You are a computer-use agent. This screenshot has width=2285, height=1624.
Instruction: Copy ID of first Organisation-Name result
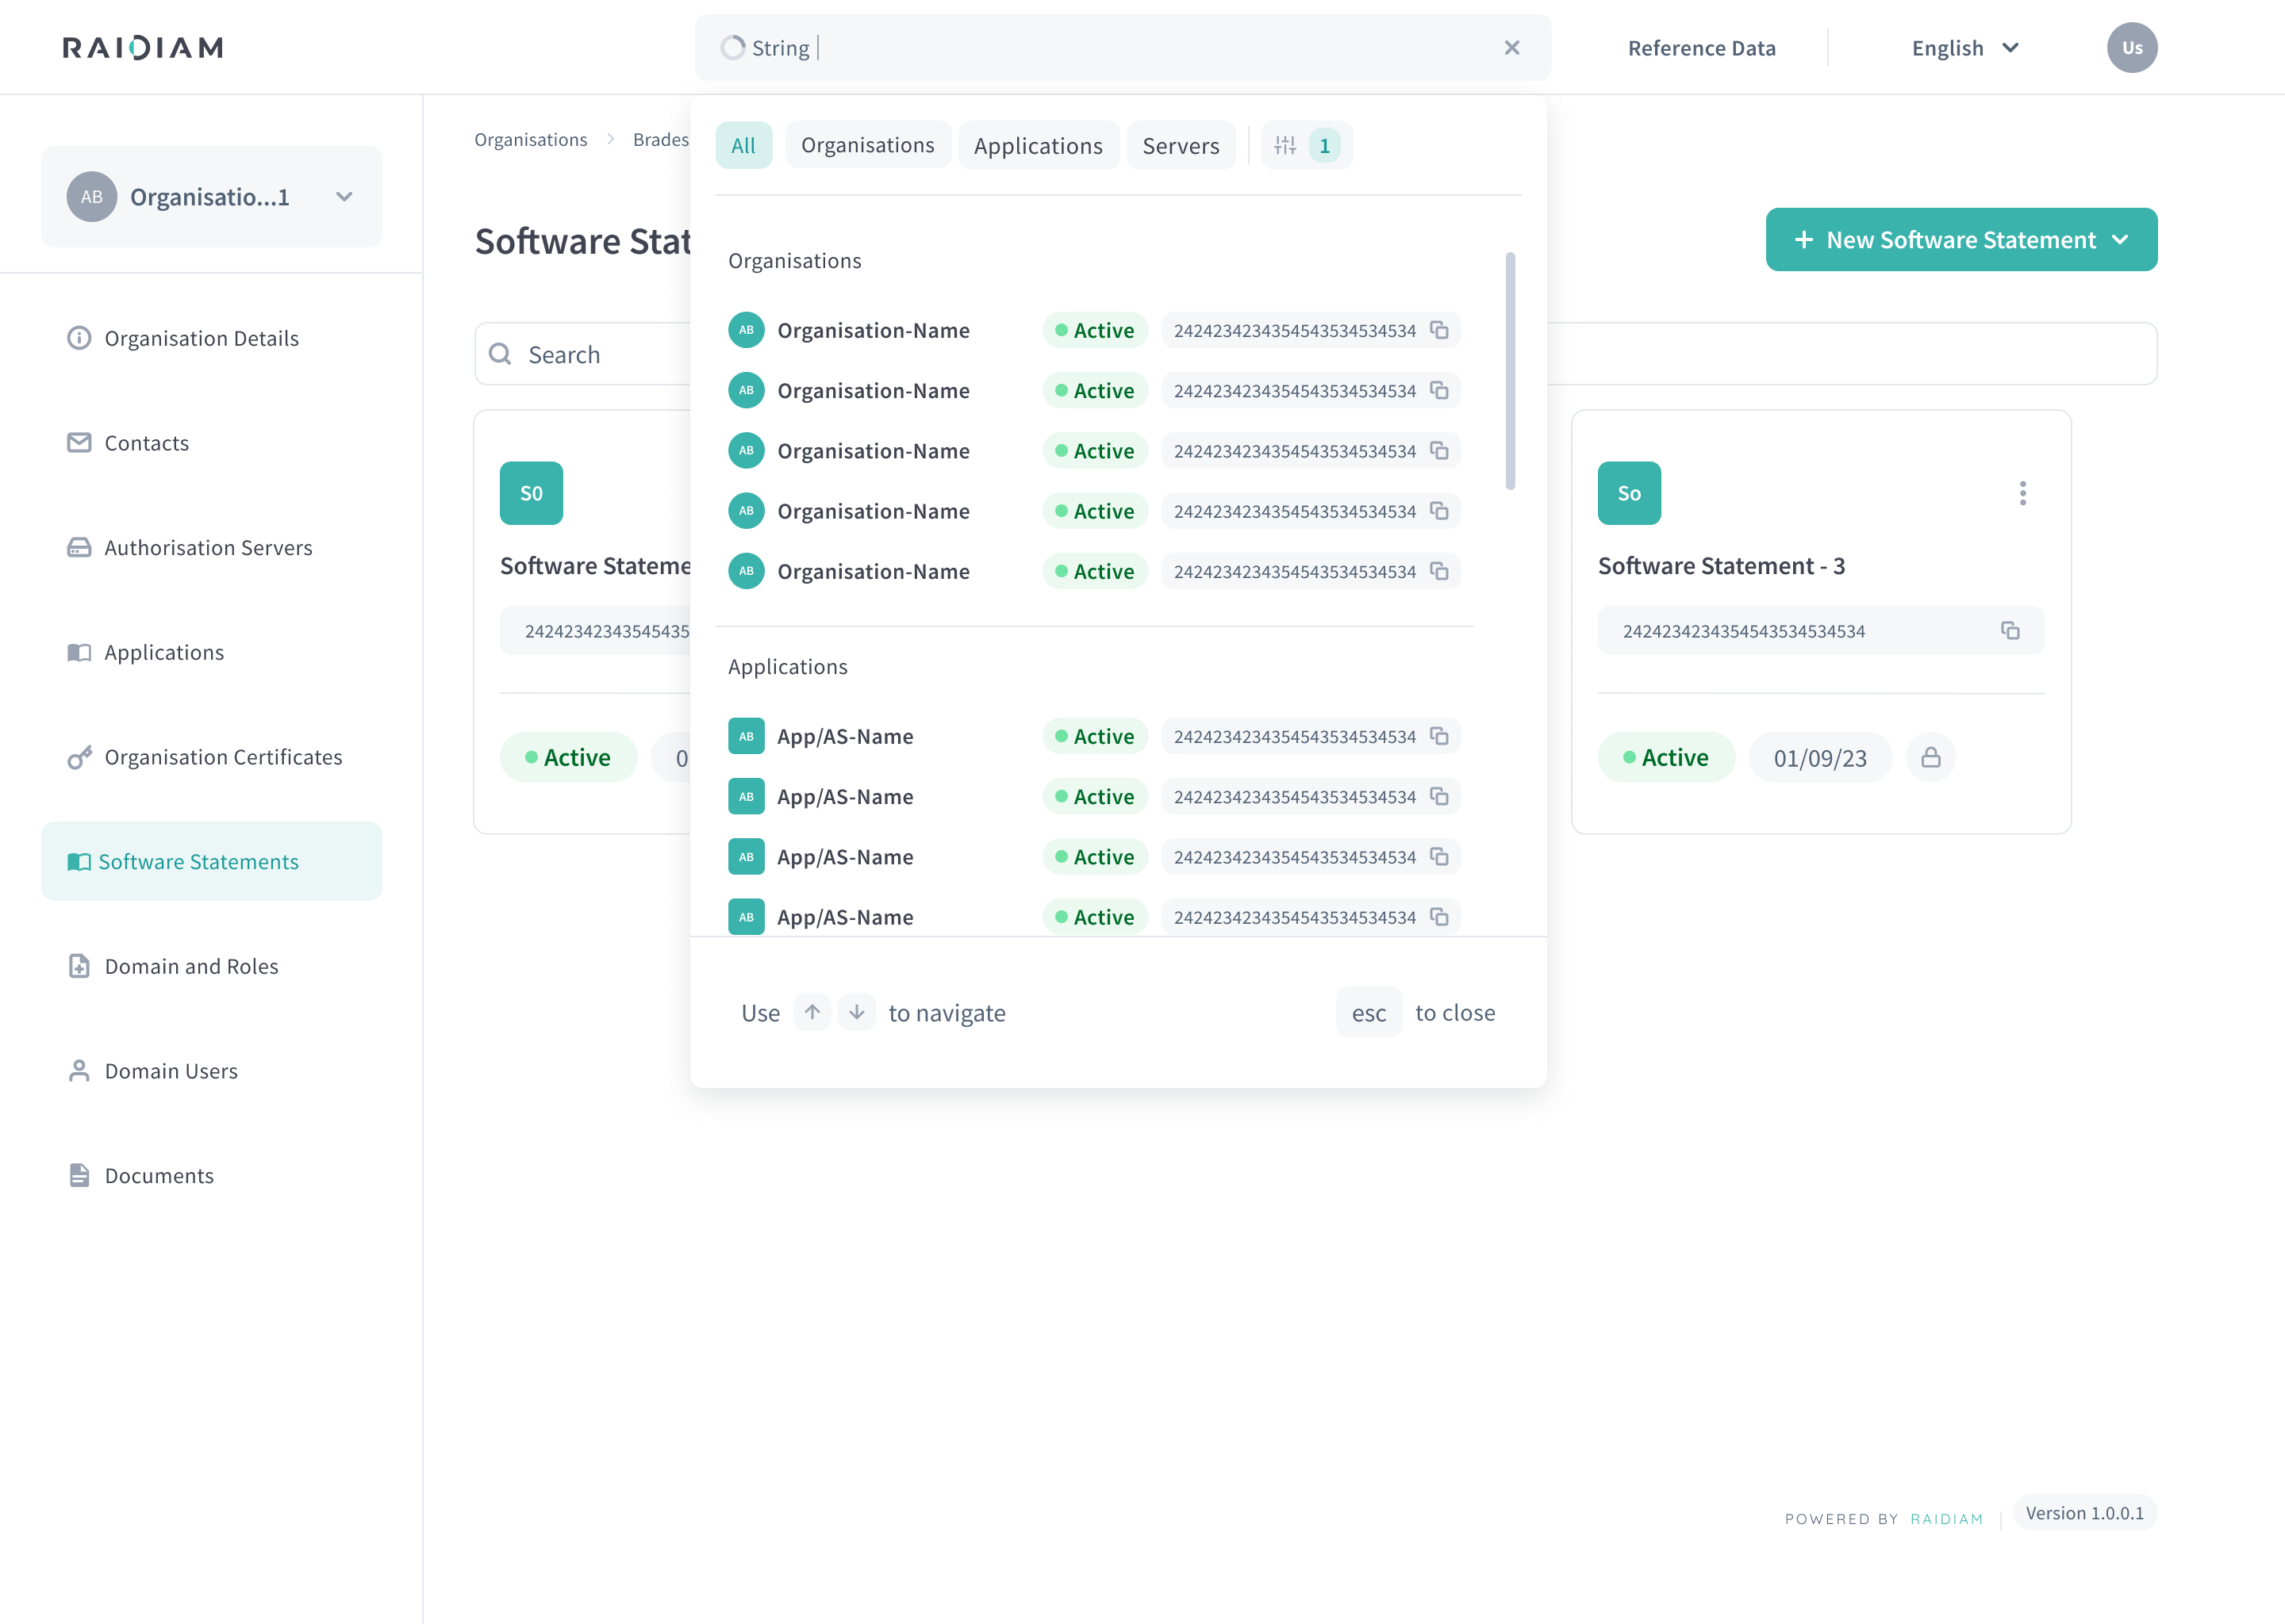point(1440,330)
